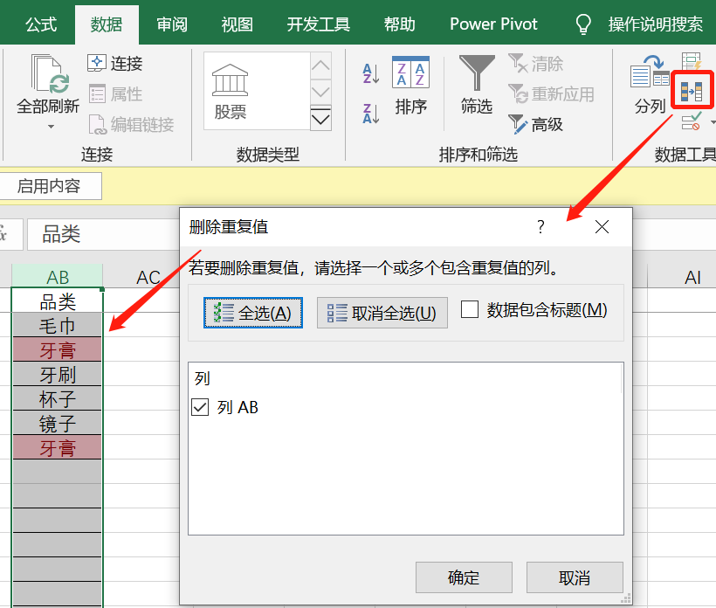Click the Edit Links item
This screenshot has height=608, width=716.
pyautogui.click(x=131, y=124)
